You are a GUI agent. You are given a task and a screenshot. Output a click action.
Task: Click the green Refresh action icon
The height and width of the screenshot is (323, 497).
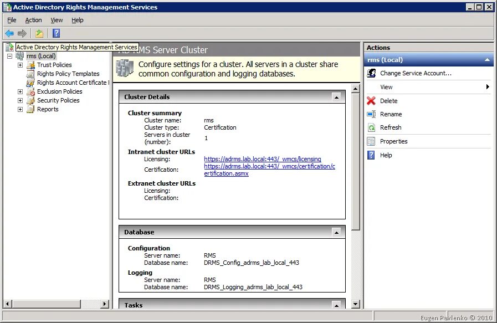(x=371, y=127)
